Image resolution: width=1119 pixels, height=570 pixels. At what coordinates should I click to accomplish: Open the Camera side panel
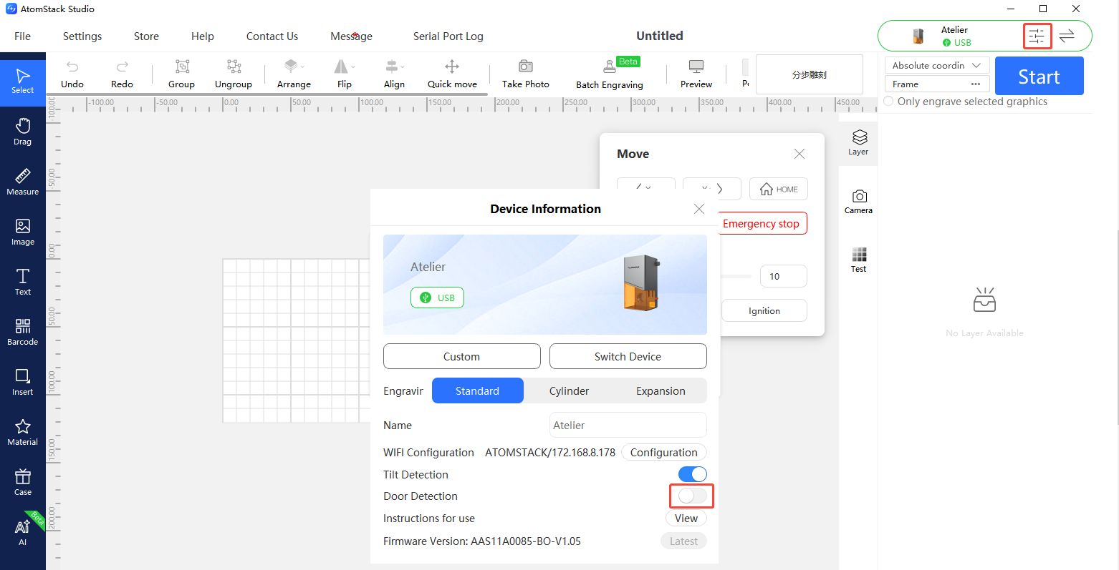[x=858, y=201]
